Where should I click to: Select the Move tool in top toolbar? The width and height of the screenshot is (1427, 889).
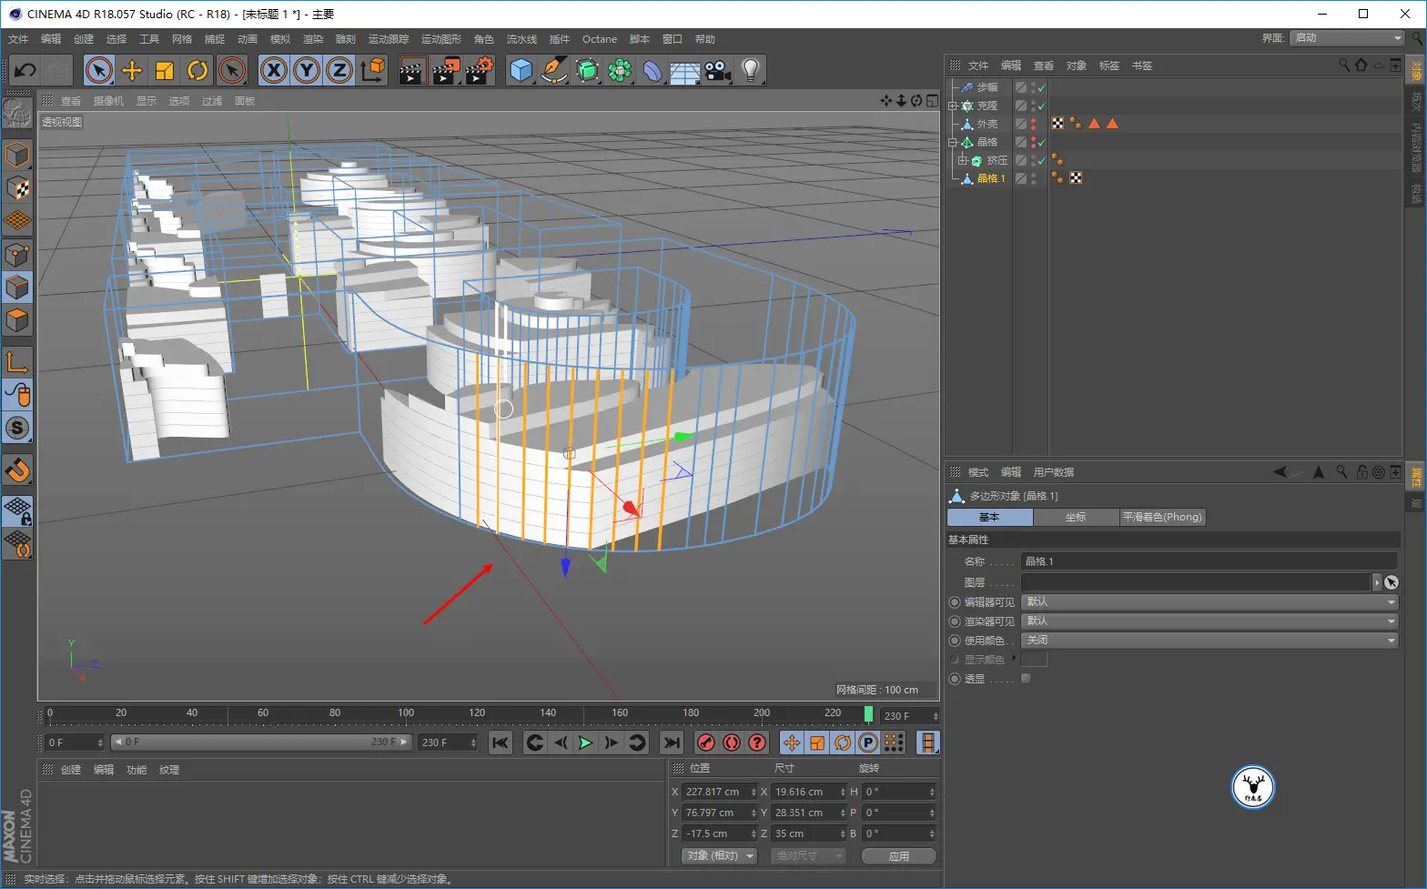[132, 70]
